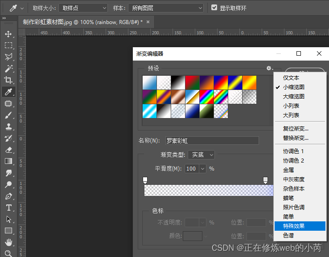This screenshot has height=257, width=329.
Task: Select the Polygonal Lasso tool
Action: point(8,57)
